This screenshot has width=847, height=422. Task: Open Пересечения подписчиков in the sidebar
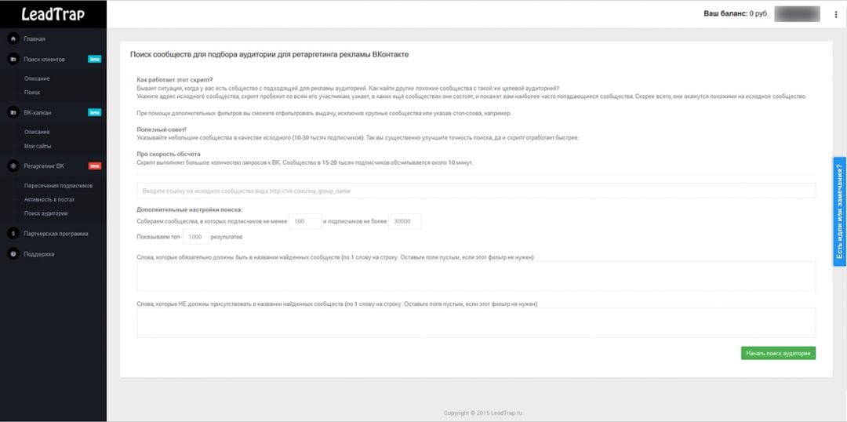[x=58, y=185]
